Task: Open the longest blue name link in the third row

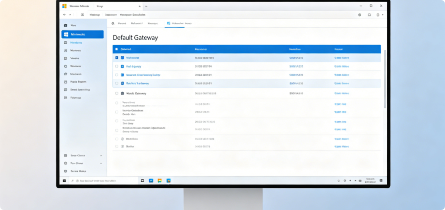Action: [143, 75]
